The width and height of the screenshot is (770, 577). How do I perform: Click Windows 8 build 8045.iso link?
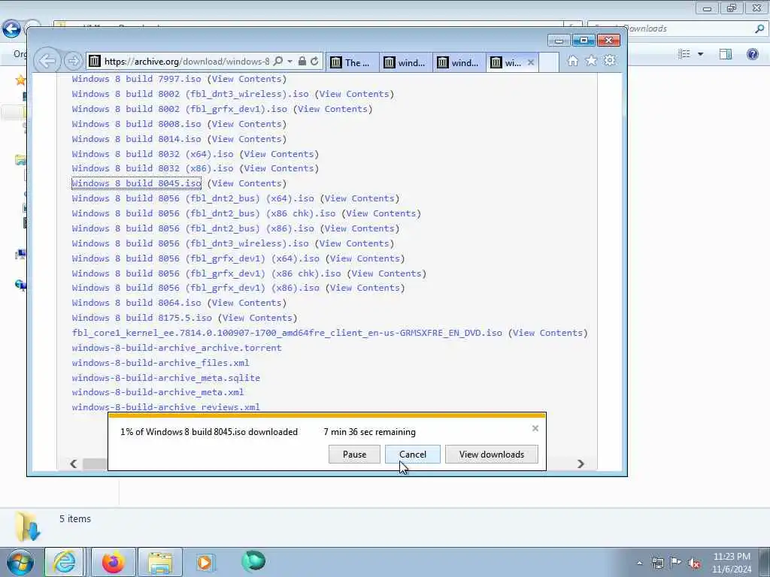pyautogui.click(x=137, y=183)
